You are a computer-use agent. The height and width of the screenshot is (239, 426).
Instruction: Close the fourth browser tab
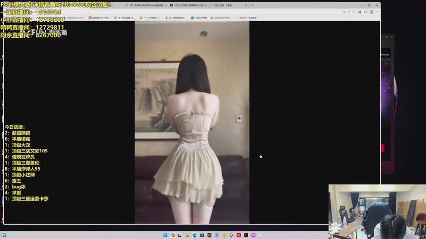(x=246, y=5)
